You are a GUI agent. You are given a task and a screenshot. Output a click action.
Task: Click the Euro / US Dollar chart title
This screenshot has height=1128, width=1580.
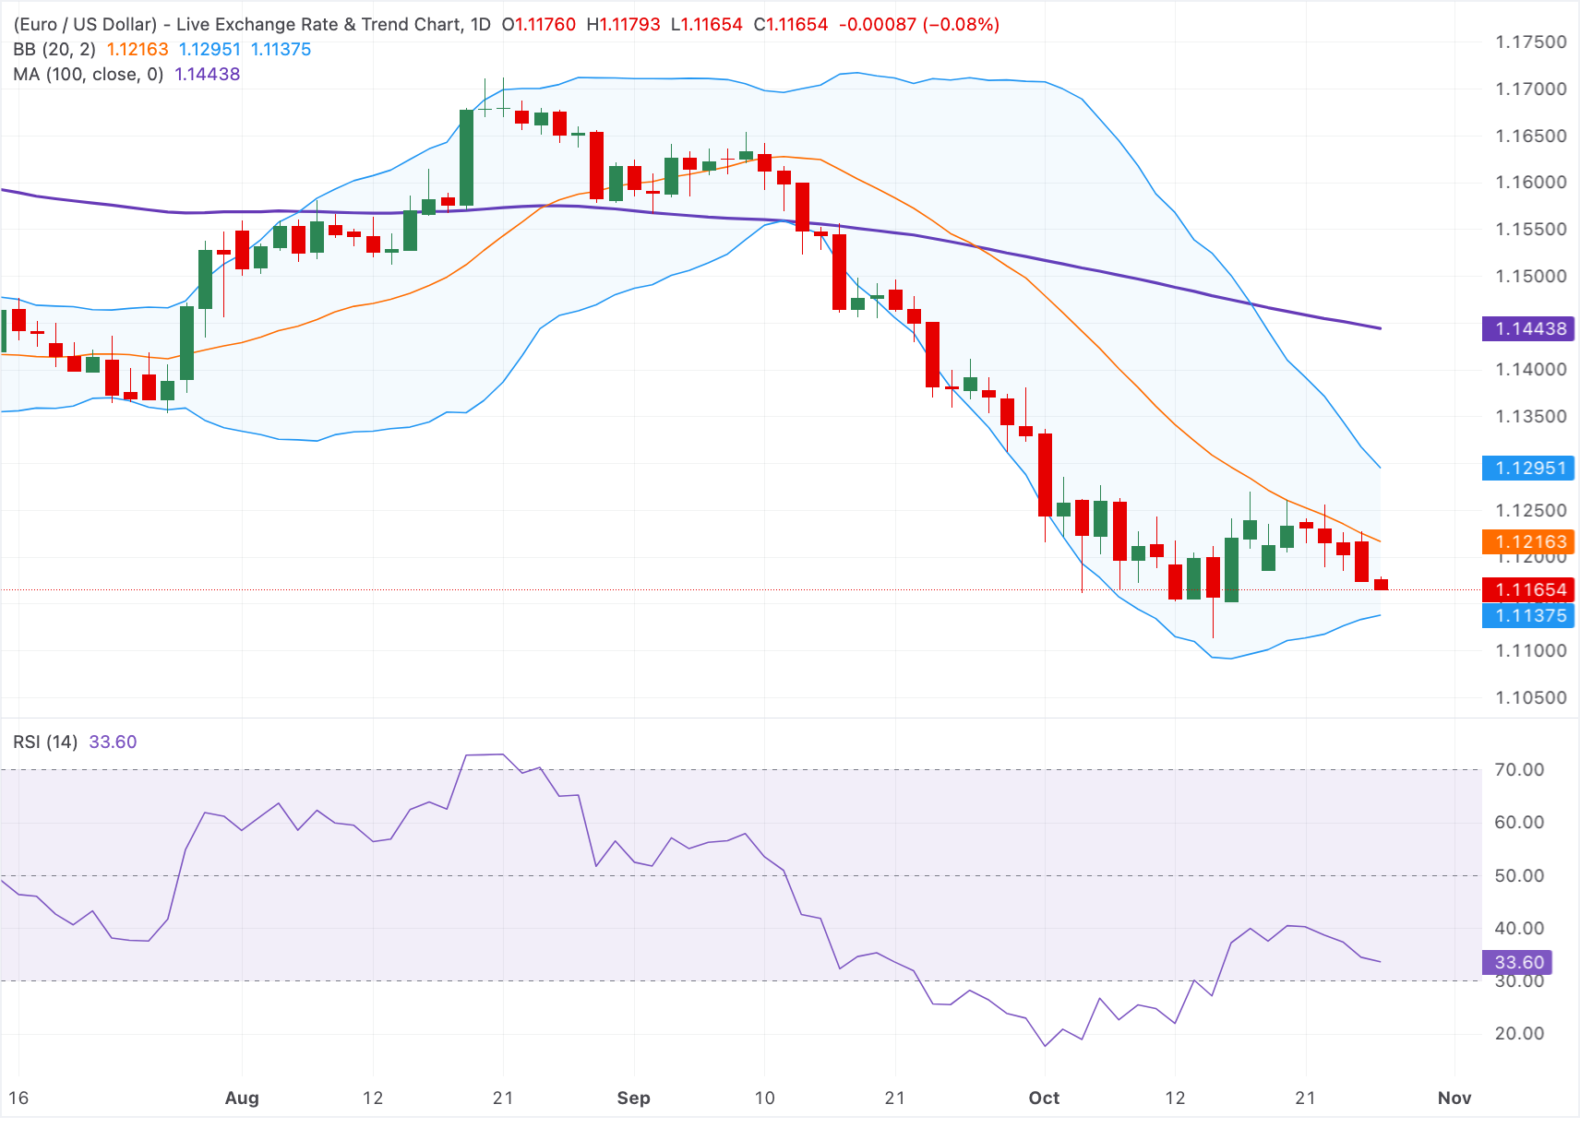[x=252, y=25]
